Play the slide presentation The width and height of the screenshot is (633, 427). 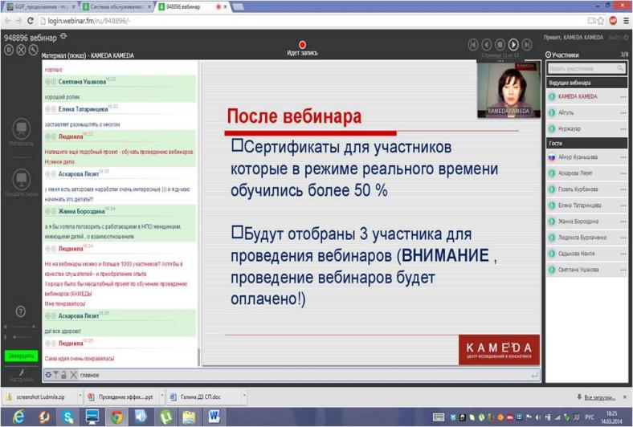(x=513, y=44)
